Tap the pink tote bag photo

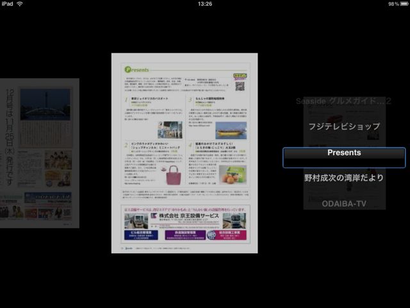(x=174, y=175)
